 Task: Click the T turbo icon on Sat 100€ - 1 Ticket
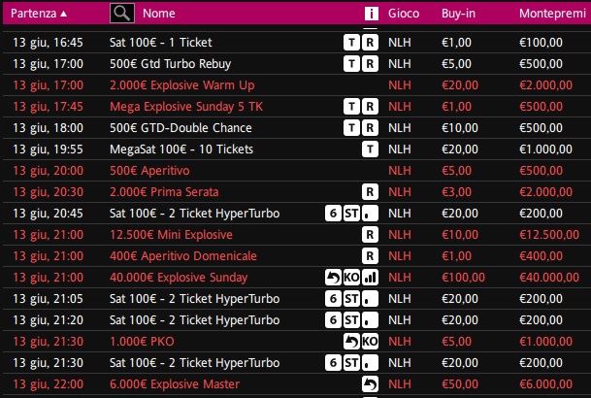tap(351, 42)
